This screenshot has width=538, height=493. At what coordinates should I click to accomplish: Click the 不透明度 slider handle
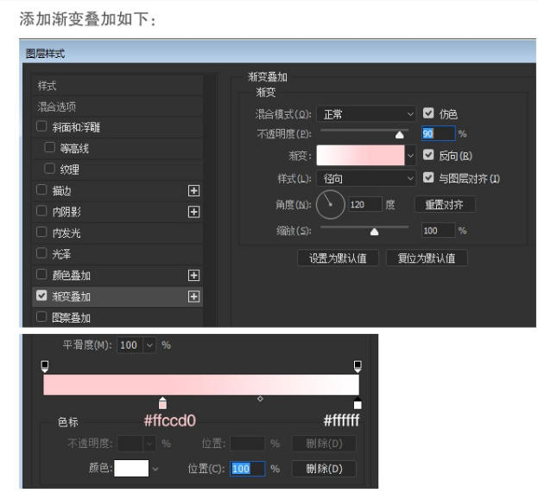coord(399,134)
